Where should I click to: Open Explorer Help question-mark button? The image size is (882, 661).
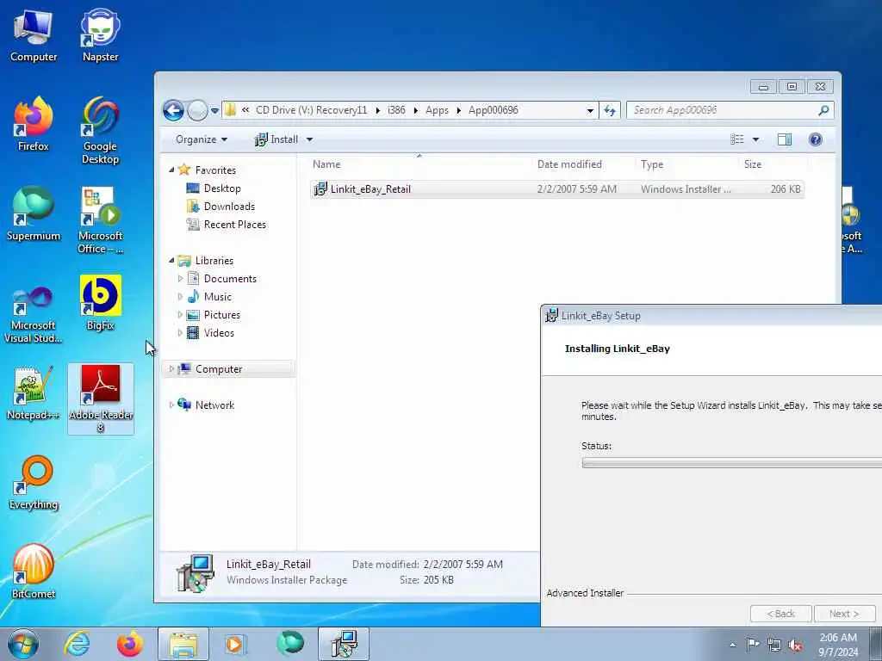point(815,139)
